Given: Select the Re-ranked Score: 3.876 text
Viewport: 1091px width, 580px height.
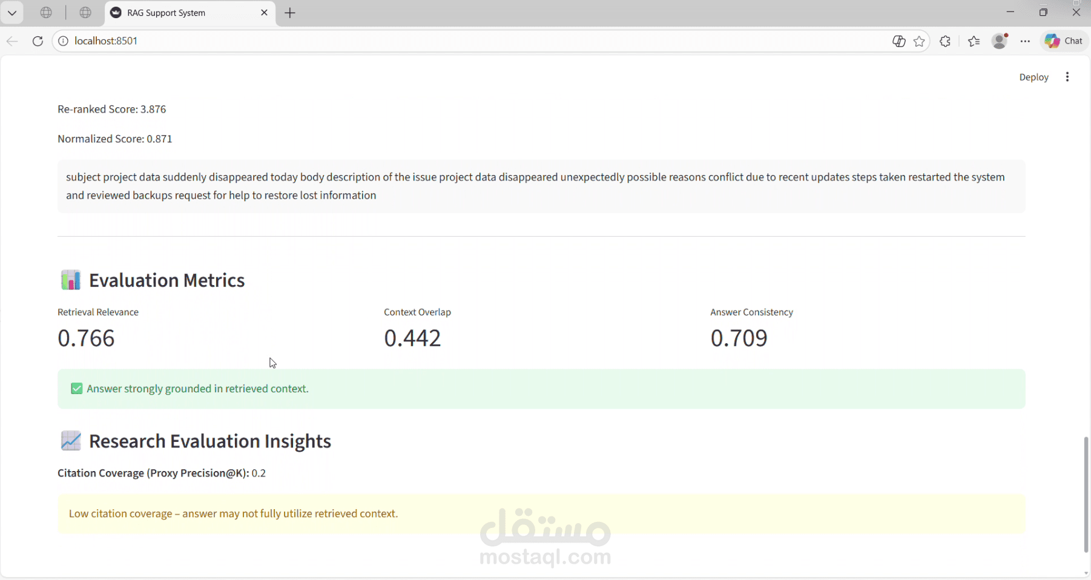Looking at the screenshot, I should coord(112,109).
